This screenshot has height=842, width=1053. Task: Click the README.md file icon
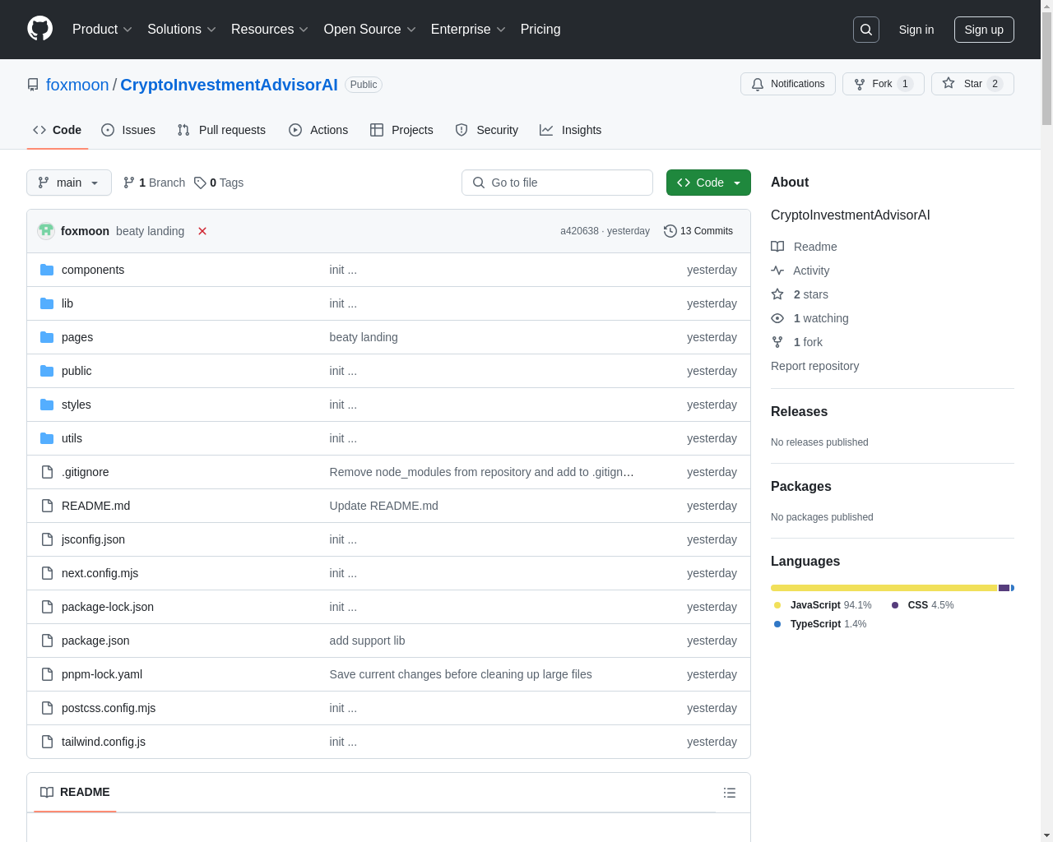point(47,506)
